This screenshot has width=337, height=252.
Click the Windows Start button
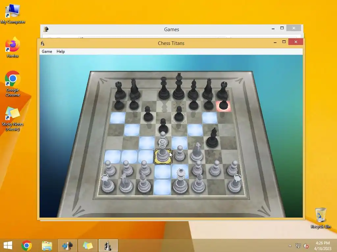coord(8,245)
